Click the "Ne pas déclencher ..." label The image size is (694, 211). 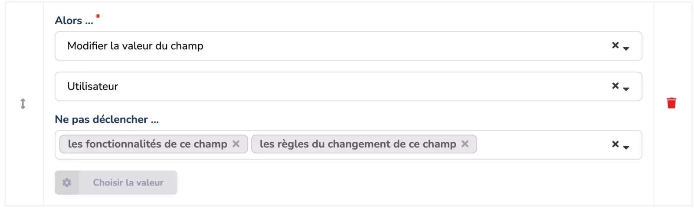107,119
